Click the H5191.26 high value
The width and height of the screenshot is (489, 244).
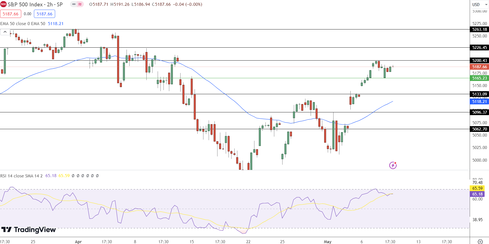coord(120,4)
